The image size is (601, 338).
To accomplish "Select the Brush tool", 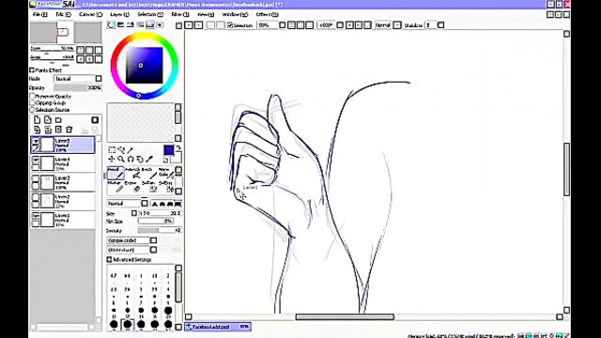I will (x=148, y=173).
